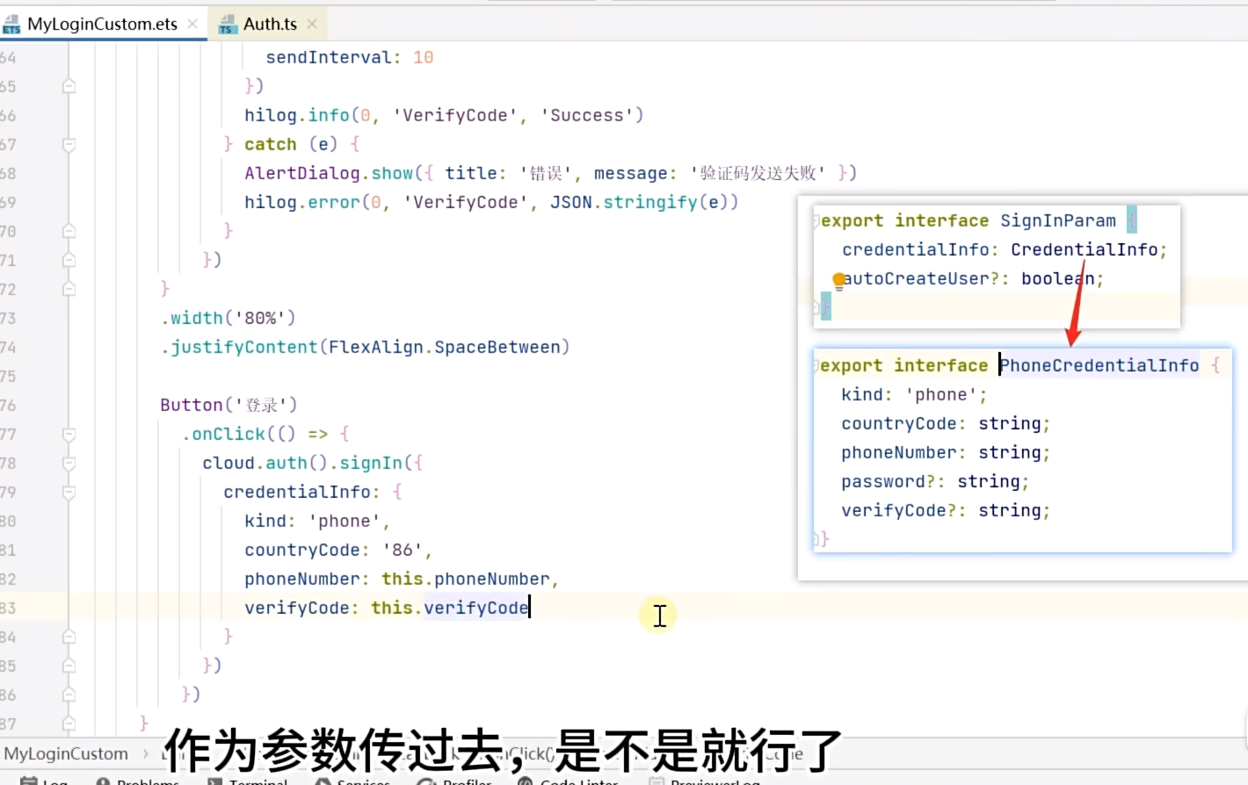Toggle the fold marker on line 86
1248x785 pixels.
69,695
